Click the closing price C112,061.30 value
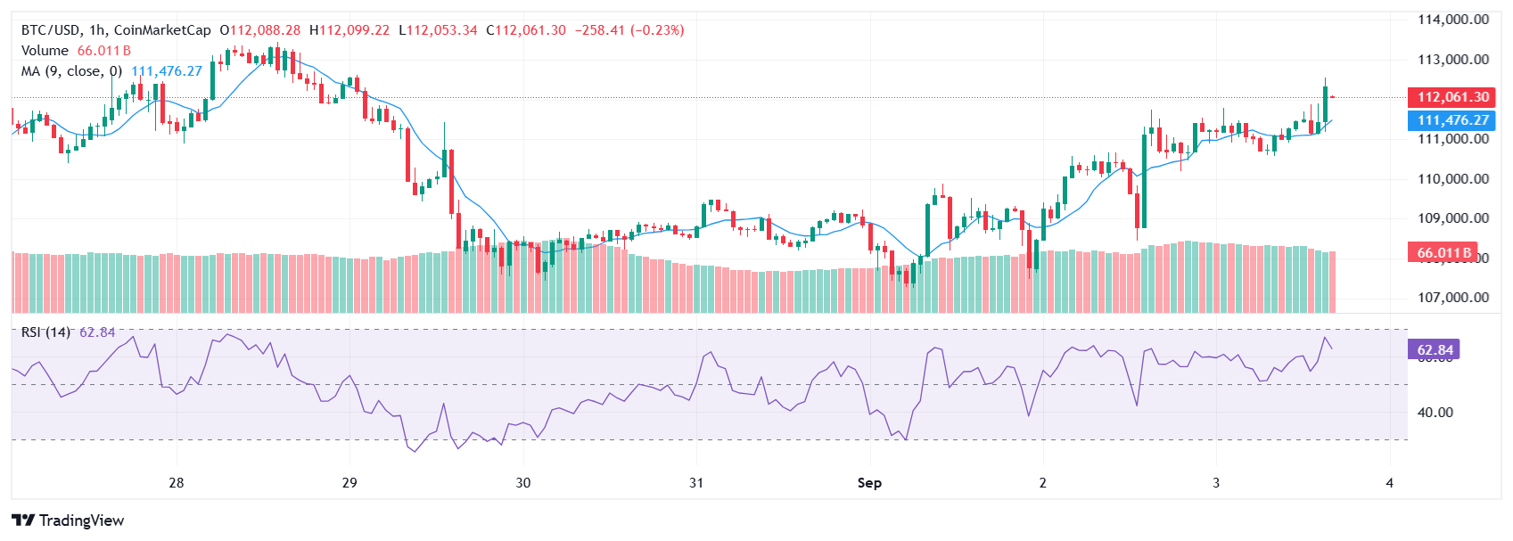The width and height of the screenshot is (1513, 541). (x=526, y=30)
